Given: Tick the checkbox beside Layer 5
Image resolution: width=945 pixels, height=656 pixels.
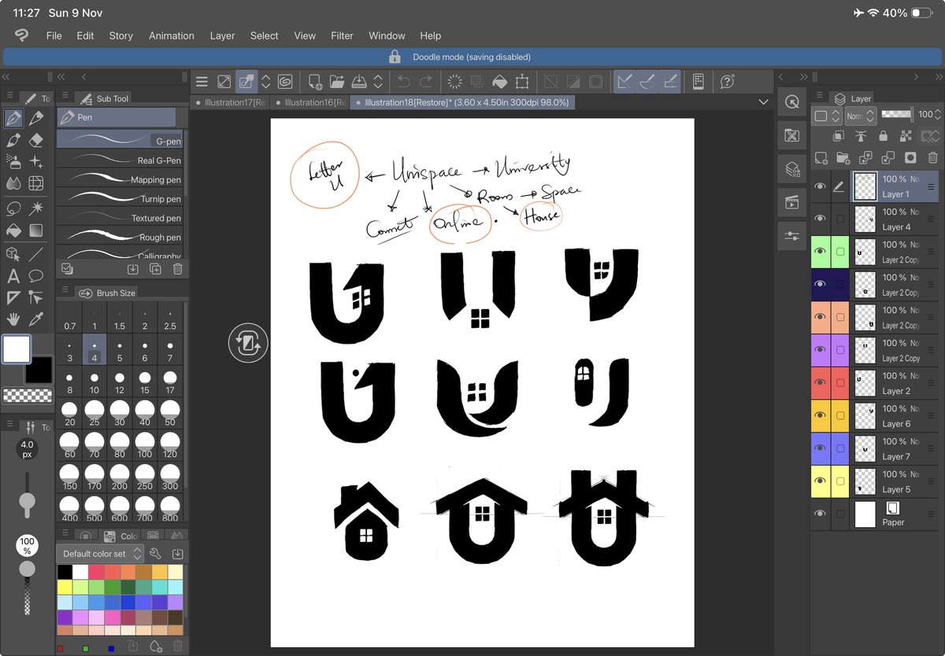Looking at the screenshot, I should [840, 481].
